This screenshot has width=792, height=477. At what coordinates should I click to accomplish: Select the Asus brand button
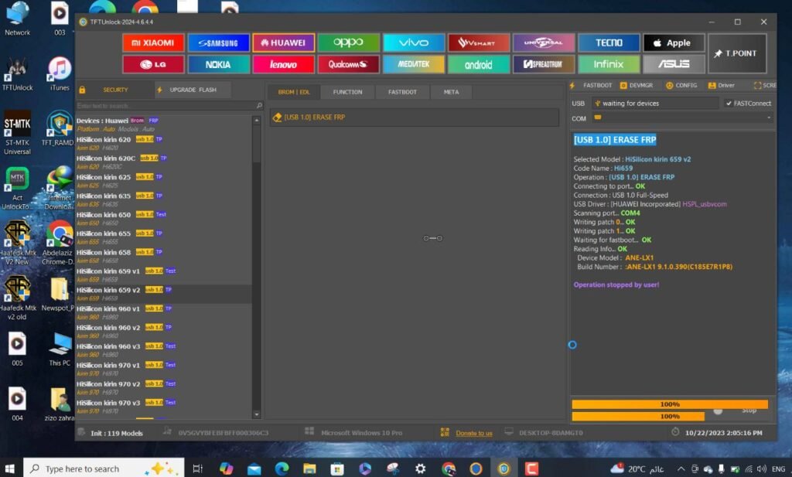pyautogui.click(x=674, y=65)
